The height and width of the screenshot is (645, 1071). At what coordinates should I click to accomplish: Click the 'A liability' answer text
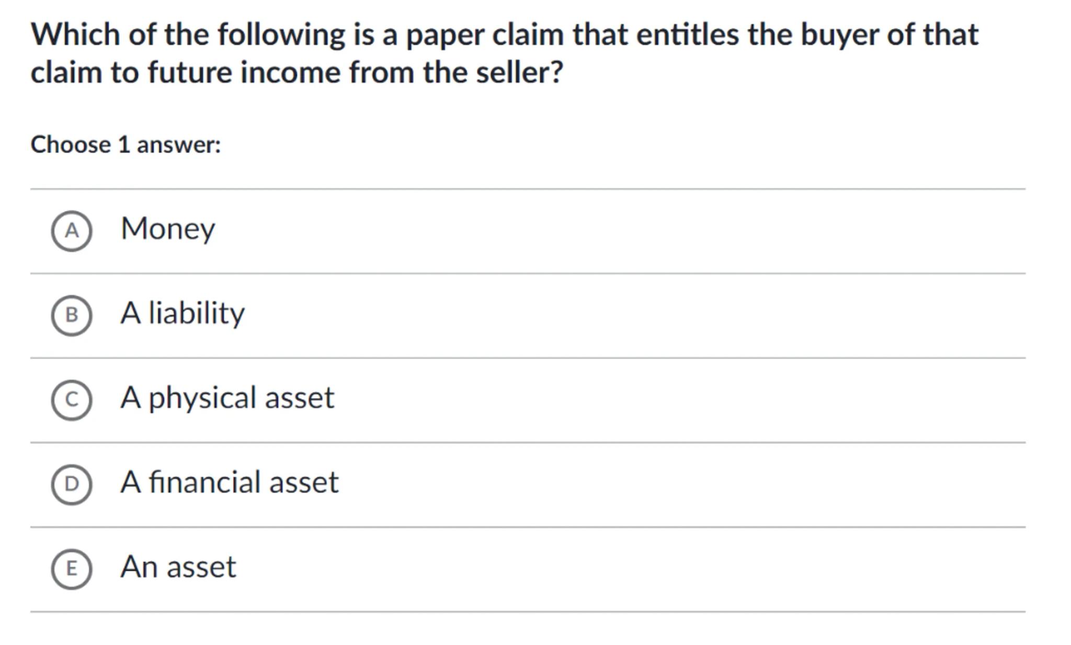coord(182,313)
